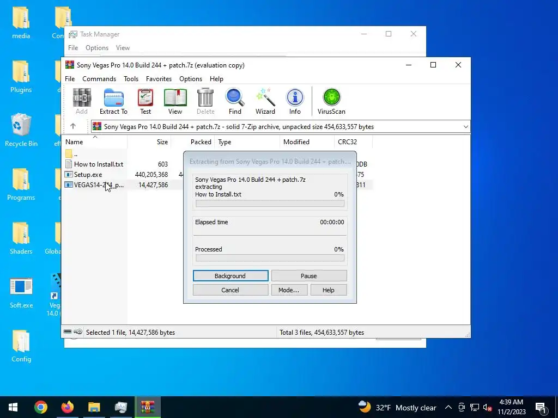
Task: Click Help in the extraction dialog
Action: (329, 290)
